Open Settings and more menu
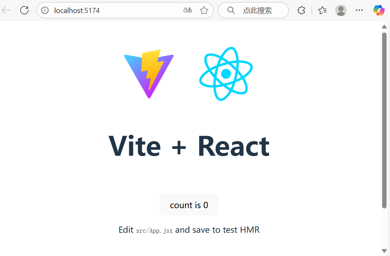Screen dimensions: 390x256 click(359, 10)
